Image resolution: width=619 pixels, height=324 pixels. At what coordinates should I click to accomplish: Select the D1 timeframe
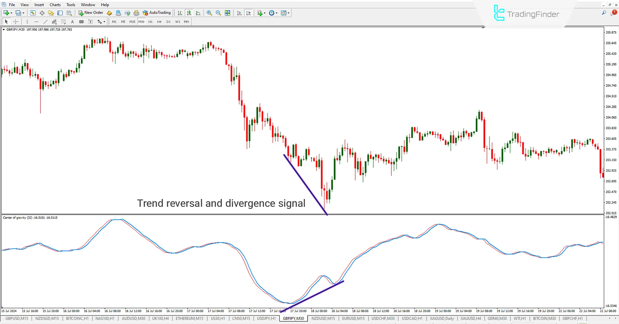pos(168,22)
